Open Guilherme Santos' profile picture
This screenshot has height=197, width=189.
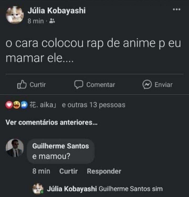(15, 148)
